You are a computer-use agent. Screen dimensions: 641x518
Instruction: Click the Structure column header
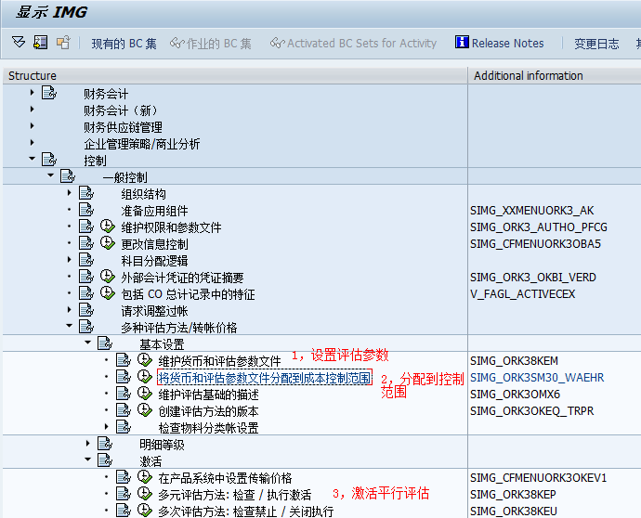click(x=235, y=75)
